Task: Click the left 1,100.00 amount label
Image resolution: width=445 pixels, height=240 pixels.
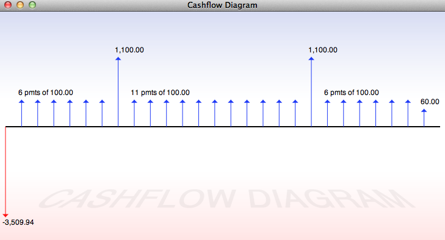Action: point(129,50)
